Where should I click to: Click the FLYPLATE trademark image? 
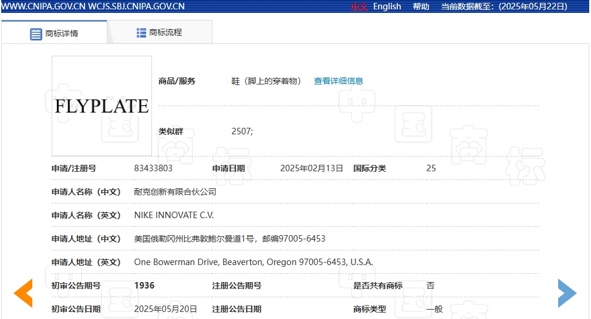[102, 106]
